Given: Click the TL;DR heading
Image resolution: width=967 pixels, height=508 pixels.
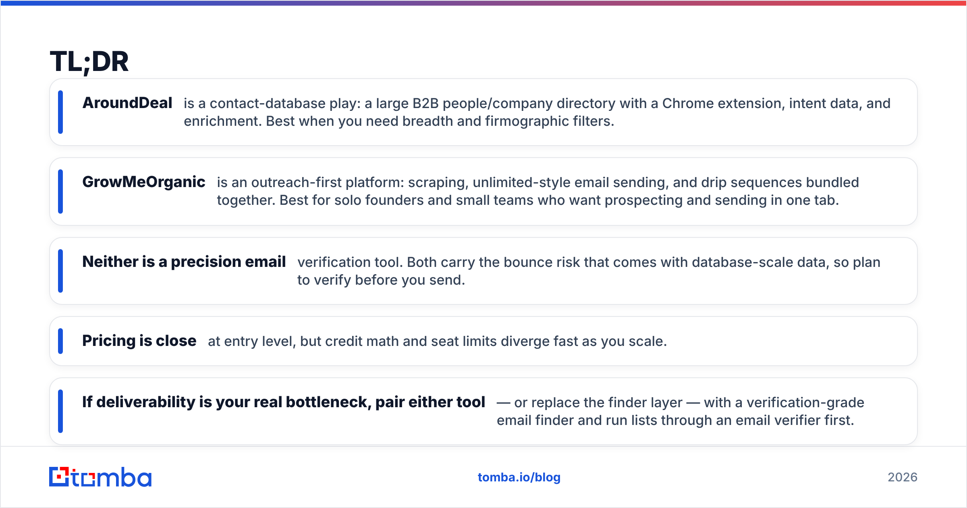Looking at the screenshot, I should click(89, 62).
